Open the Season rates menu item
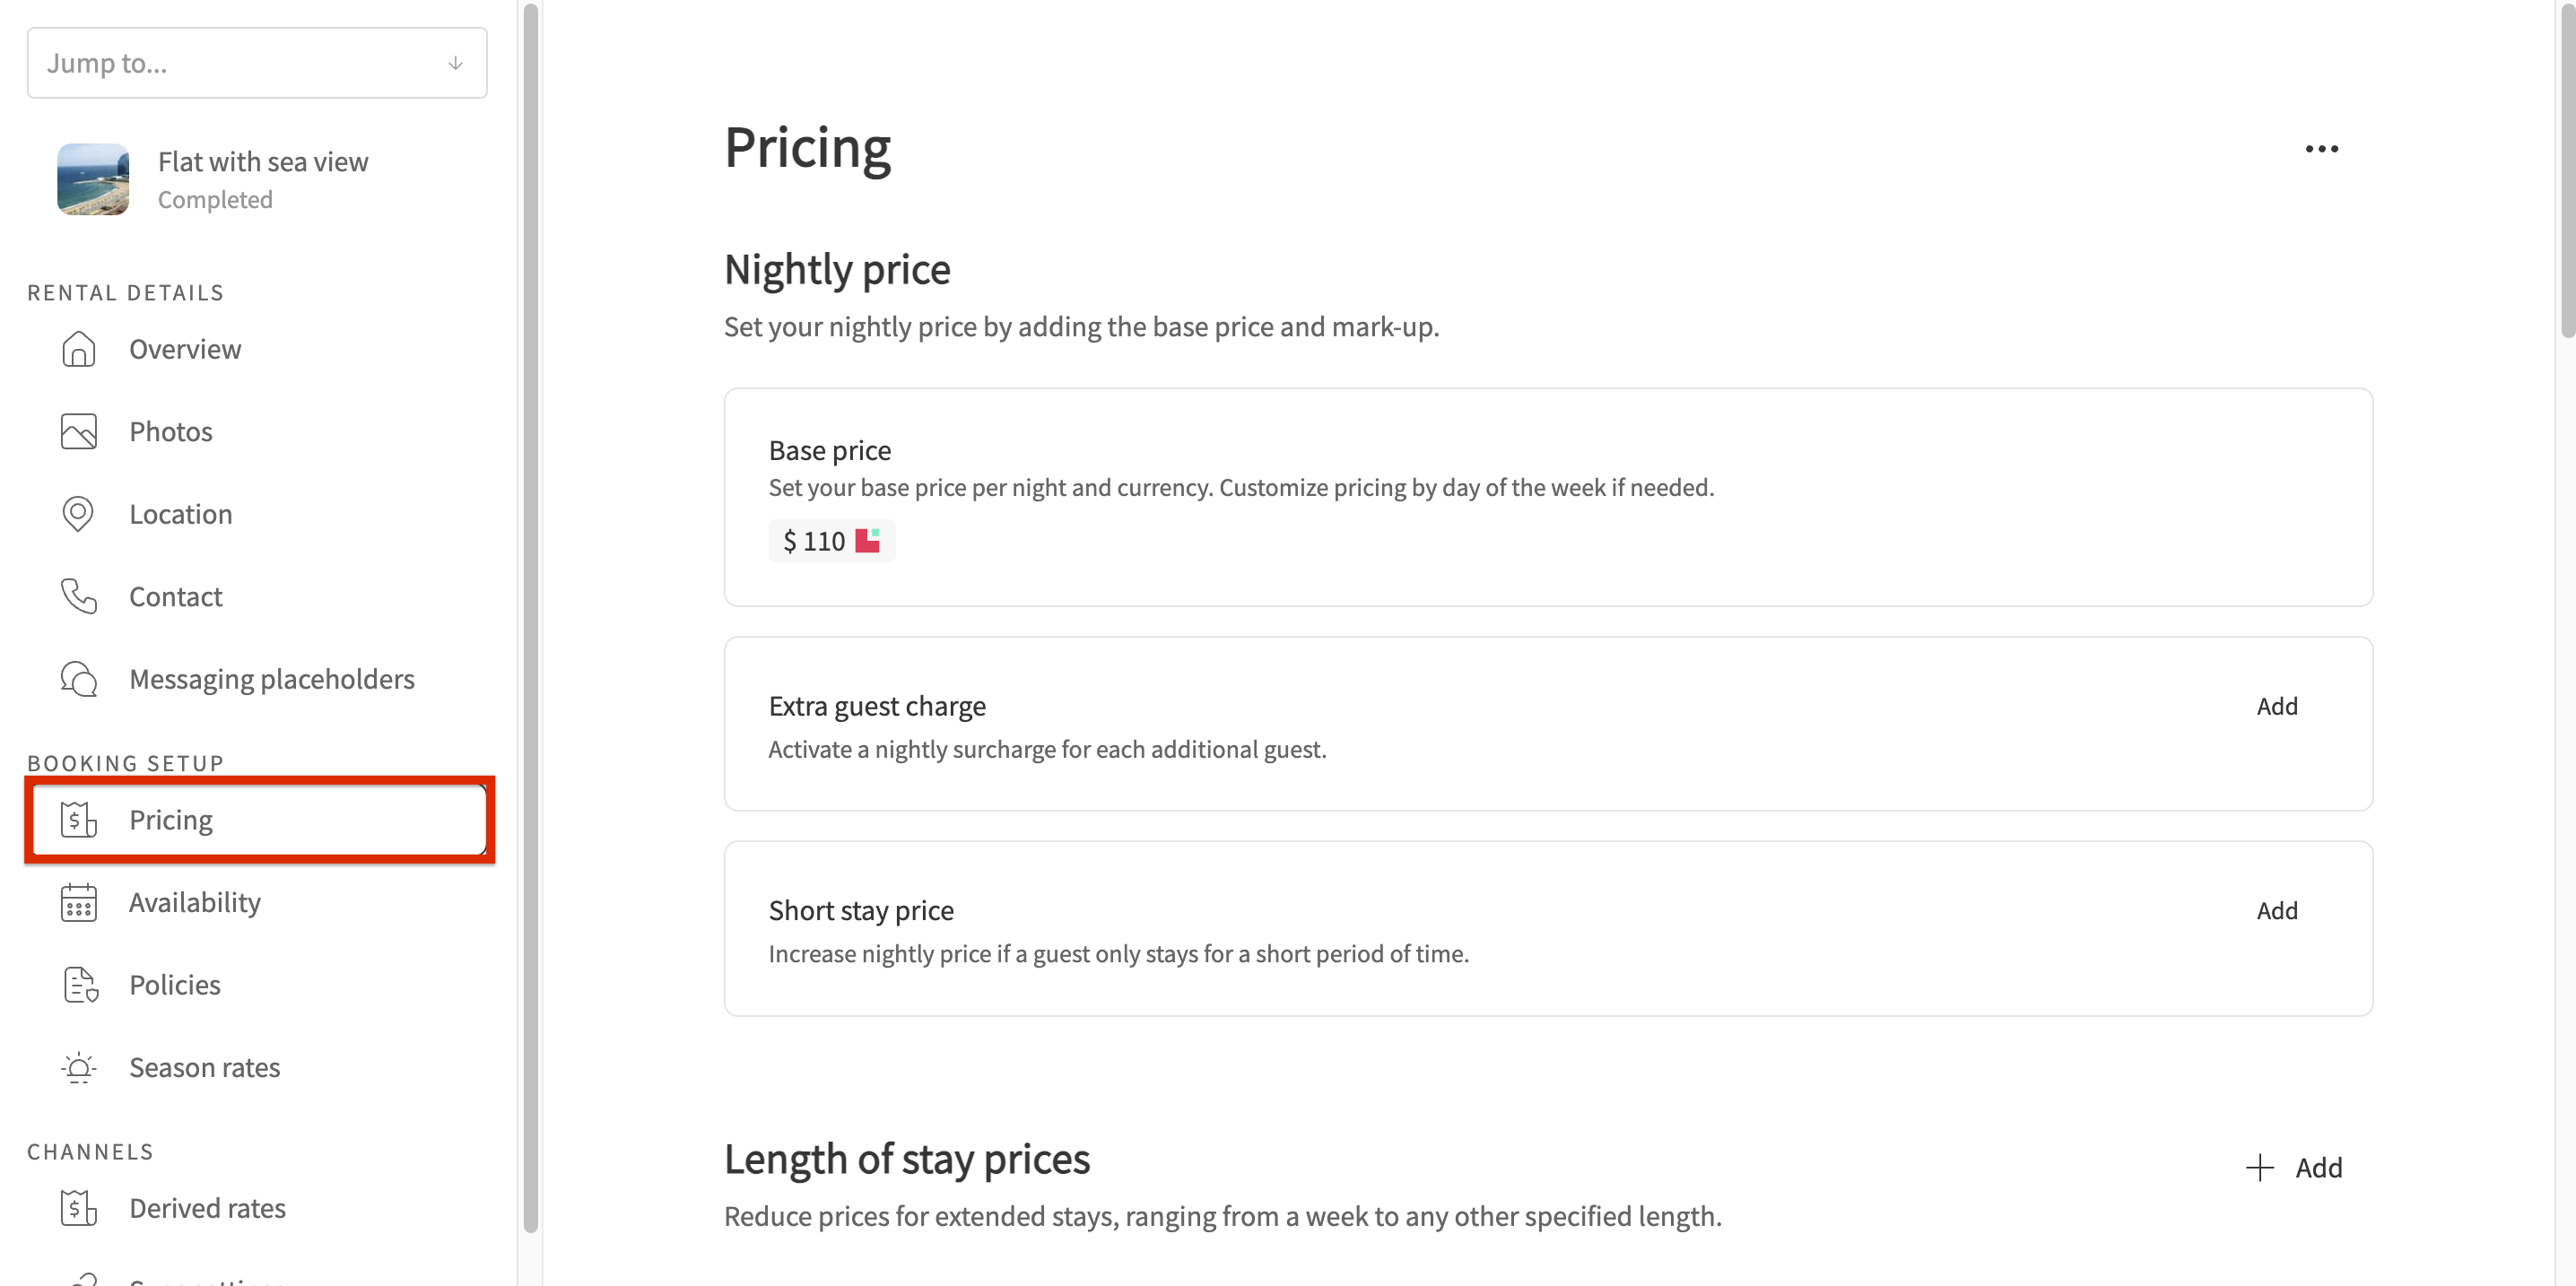 pyautogui.click(x=204, y=1067)
